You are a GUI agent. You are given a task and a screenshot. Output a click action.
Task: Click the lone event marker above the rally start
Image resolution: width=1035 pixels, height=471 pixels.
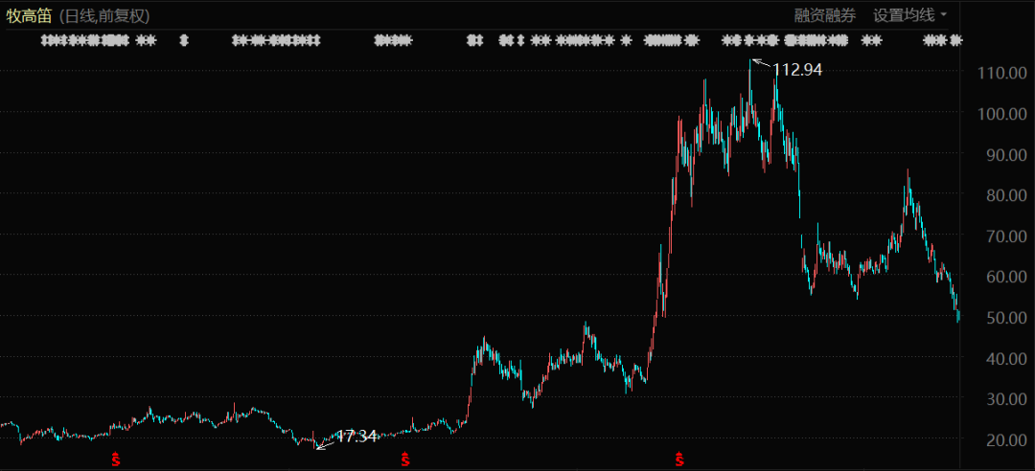626,41
